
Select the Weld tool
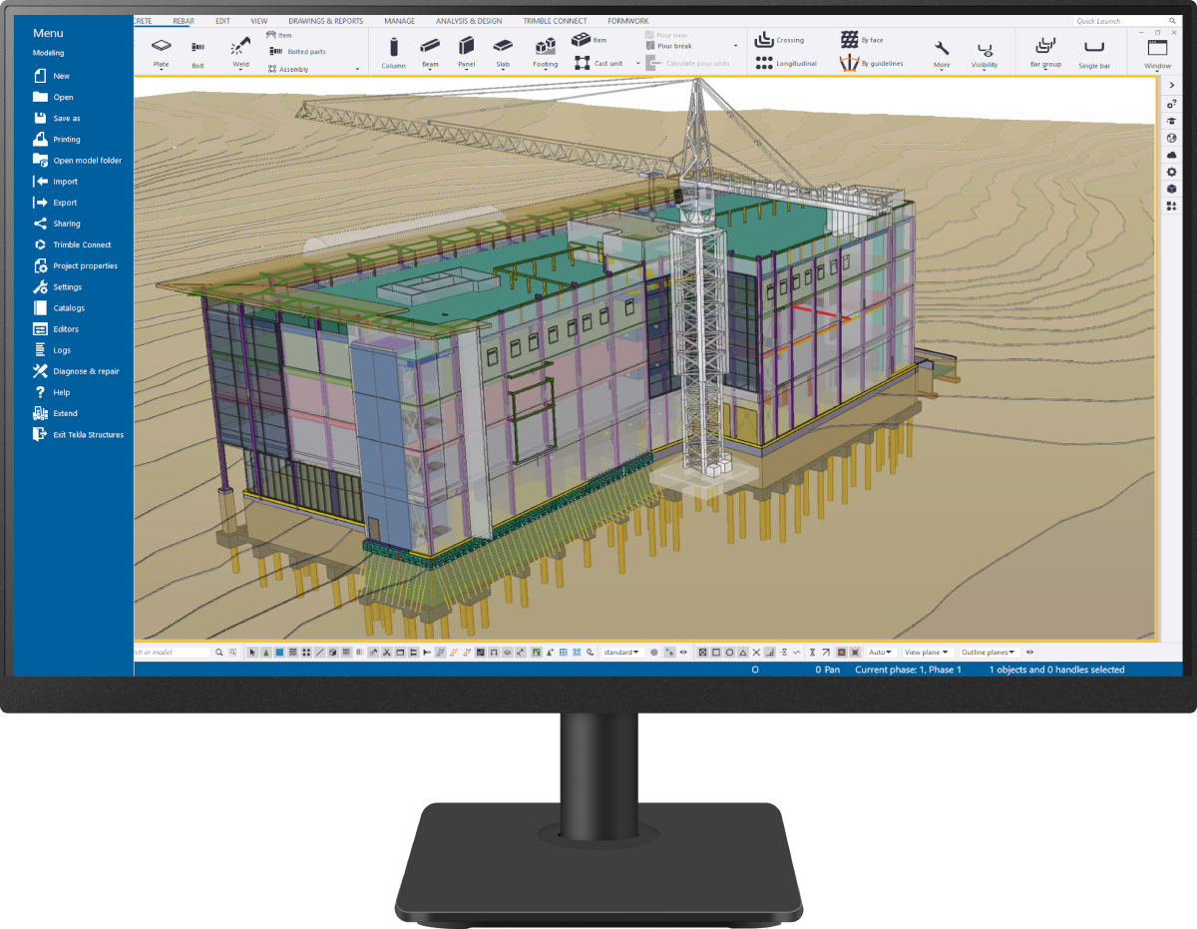[x=238, y=52]
